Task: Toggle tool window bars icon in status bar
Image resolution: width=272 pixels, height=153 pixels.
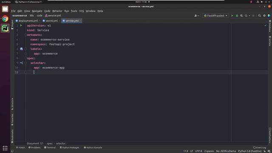Action: click(12, 151)
